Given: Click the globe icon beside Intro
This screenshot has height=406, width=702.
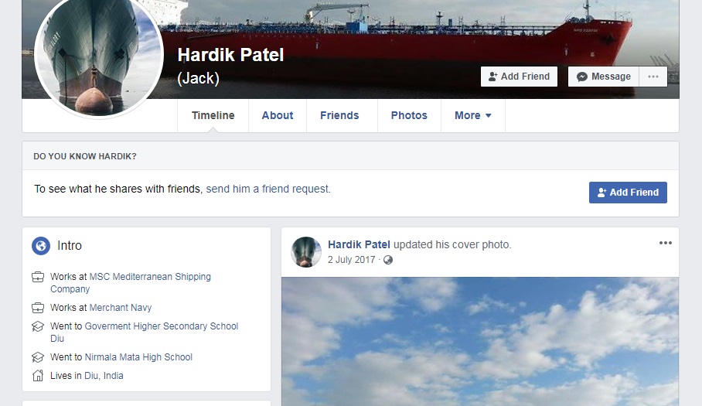Looking at the screenshot, I should (x=41, y=246).
